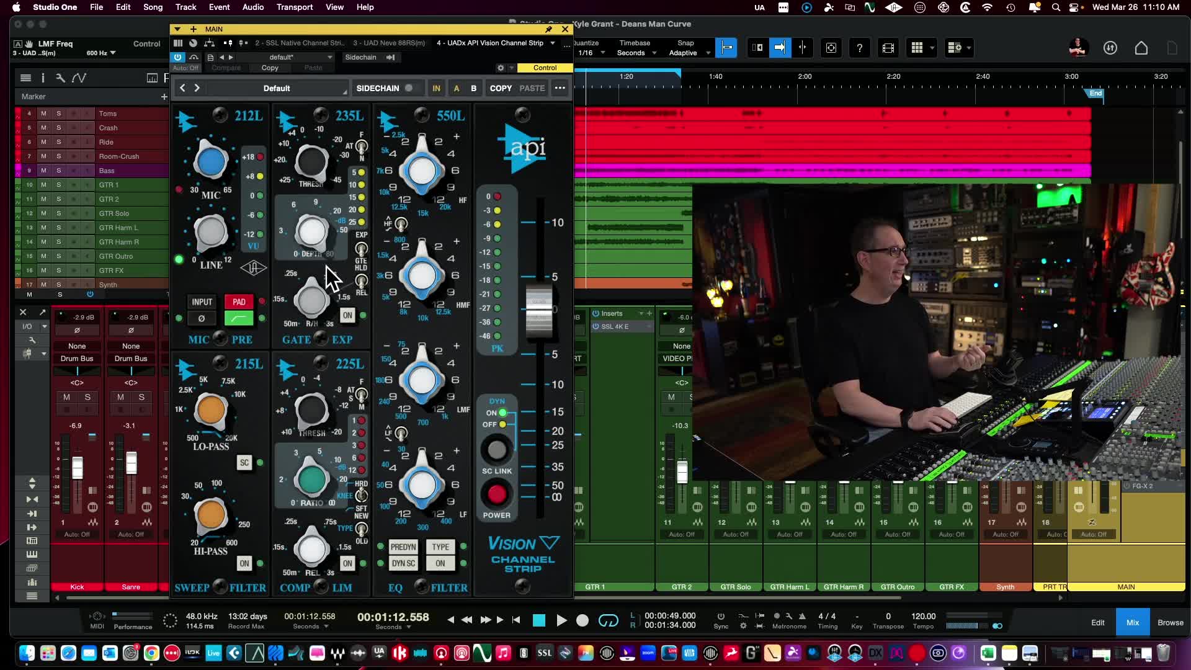Open the LMF Freq 600 Hz dropdown
Screen dimensions: 1191x670
pyautogui.click(x=100, y=53)
